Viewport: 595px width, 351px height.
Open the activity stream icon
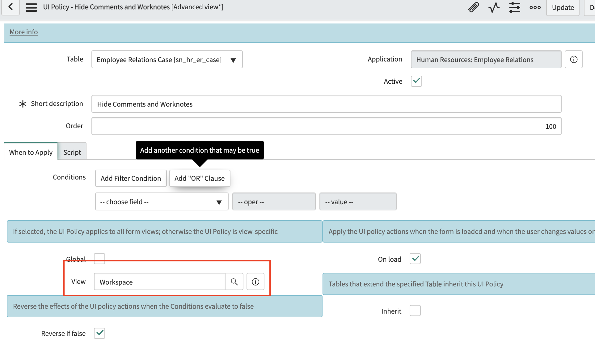[494, 7]
